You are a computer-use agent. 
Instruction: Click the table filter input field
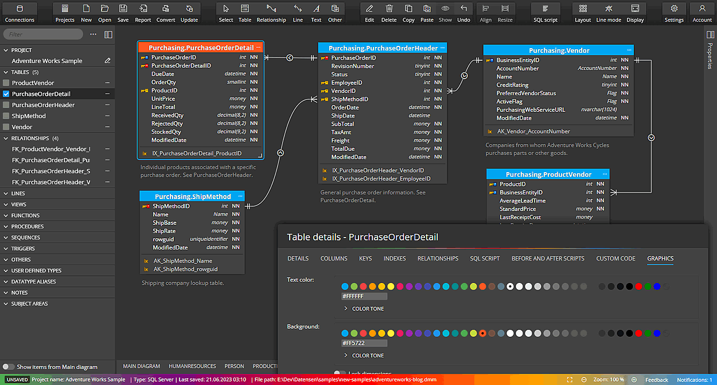43,34
